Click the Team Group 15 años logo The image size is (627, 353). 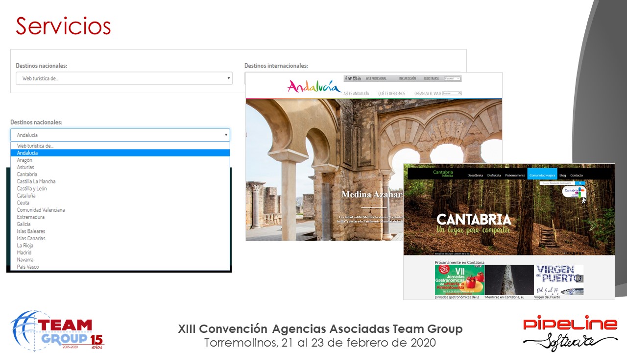[x=57, y=331]
